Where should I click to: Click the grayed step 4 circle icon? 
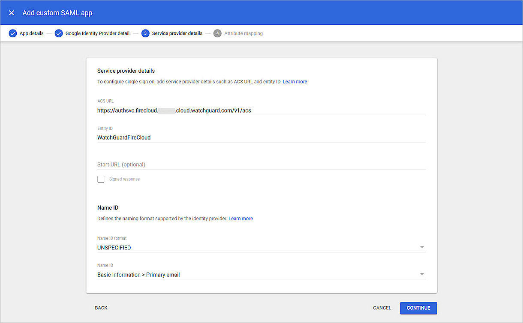pyautogui.click(x=217, y=33)
